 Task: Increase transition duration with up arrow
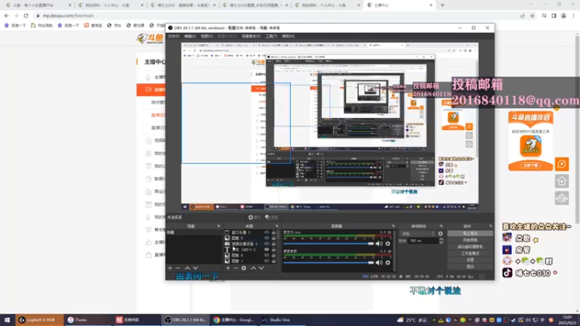tap(441, 239)
